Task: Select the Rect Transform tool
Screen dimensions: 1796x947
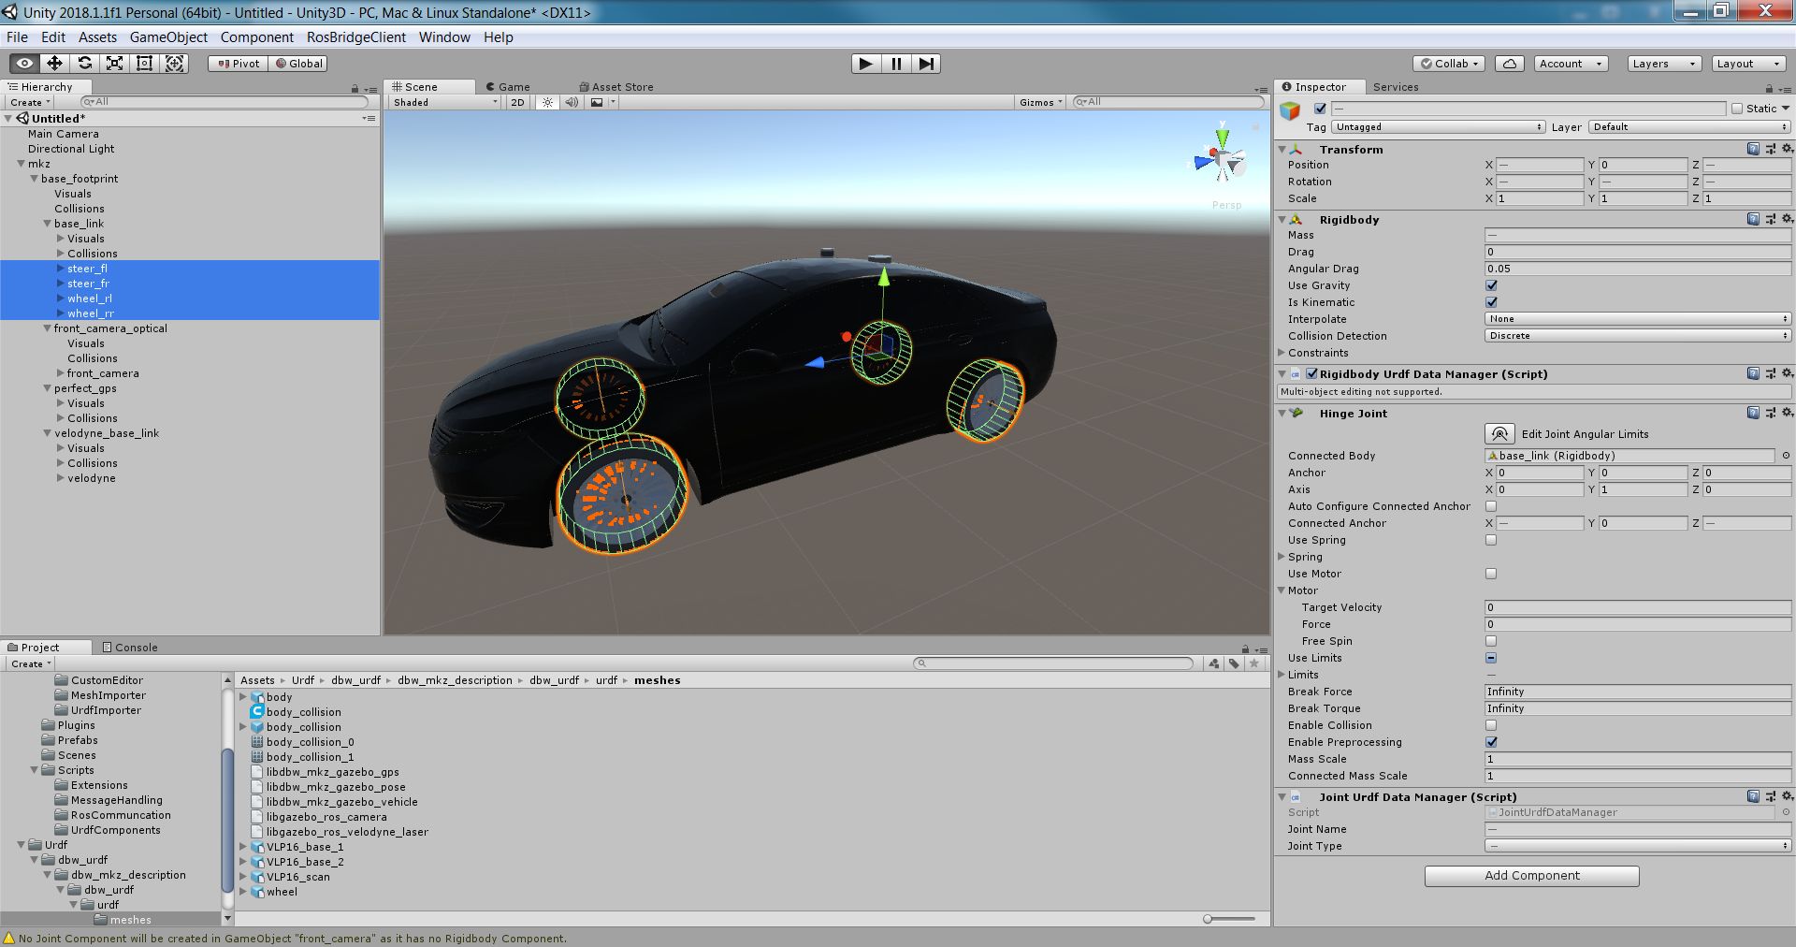Action: [x=144, y=64]
